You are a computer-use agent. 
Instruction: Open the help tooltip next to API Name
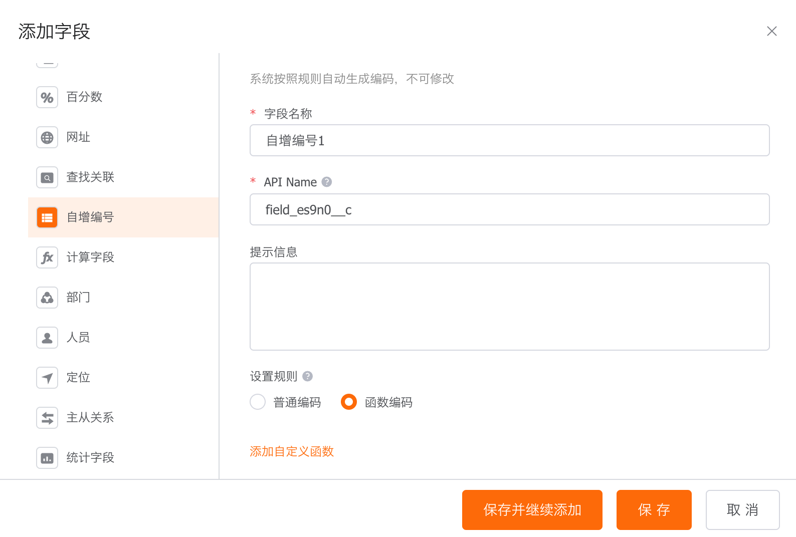click(327, 182)
